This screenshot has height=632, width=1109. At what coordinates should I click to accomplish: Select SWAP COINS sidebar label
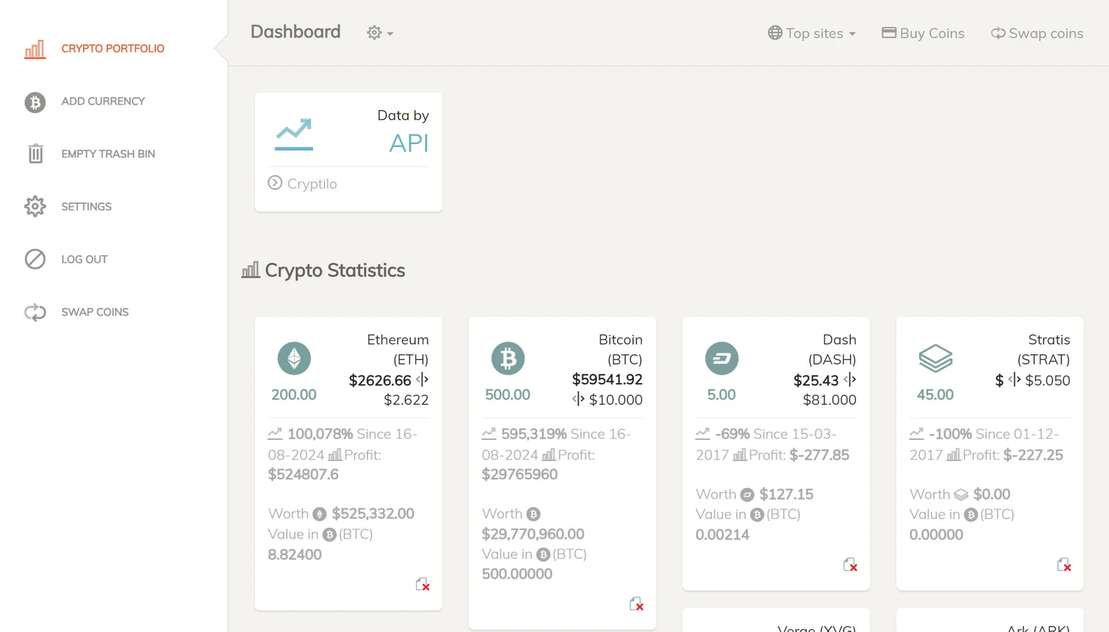pyautogui.click(x=95, y=312)
